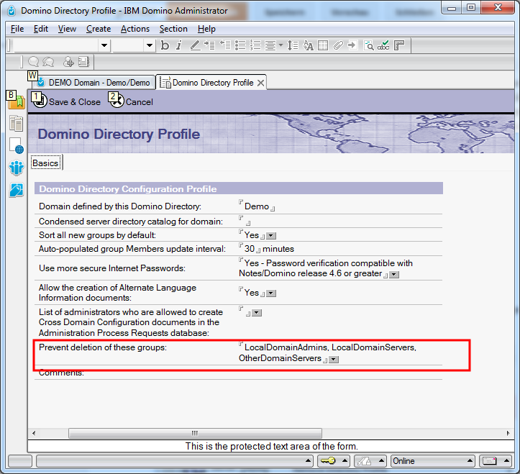Image resolution: width=520 pixels, height=474 pixels.
Task: Click the Bold formatting icon in toolbar
Action: (x=165, y=45)
